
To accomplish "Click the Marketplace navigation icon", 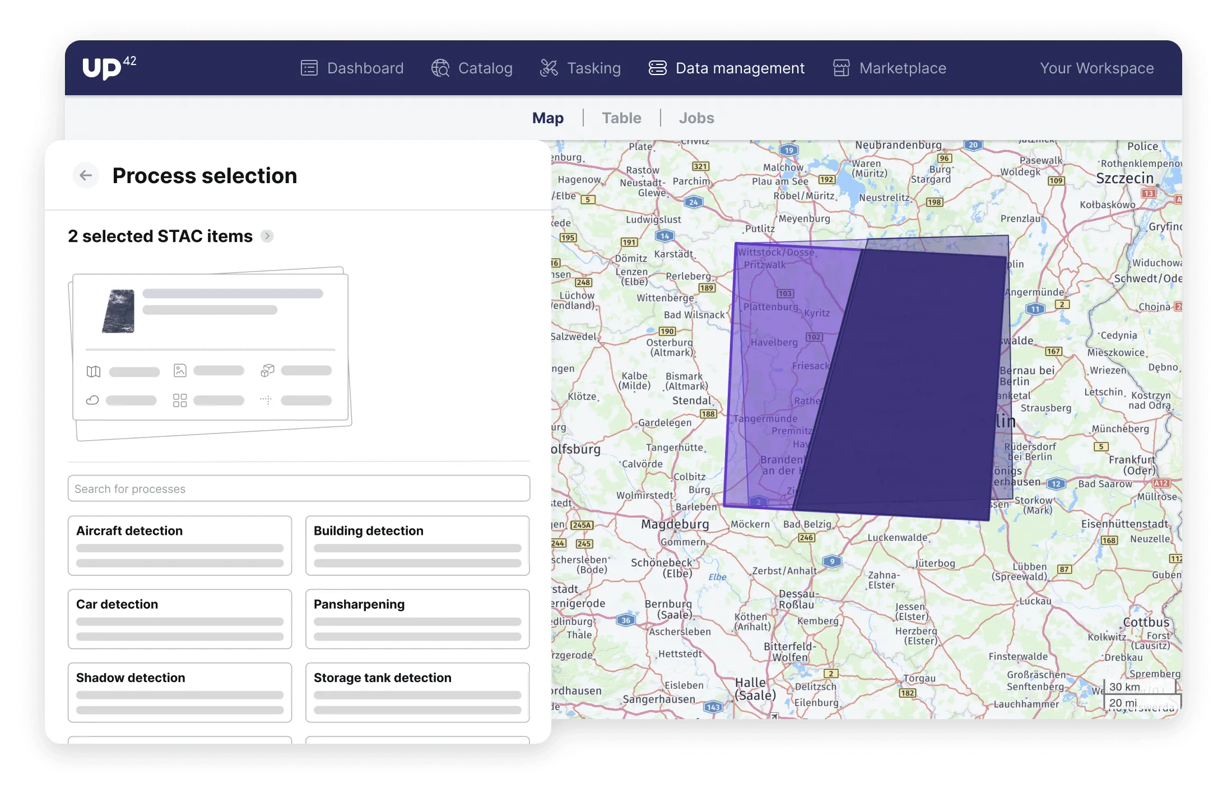I will [840, 68].
